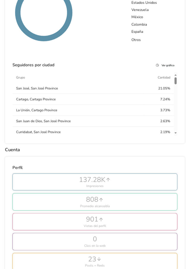
Task: Click the San José, San José Province row
Action: [93, 88]
